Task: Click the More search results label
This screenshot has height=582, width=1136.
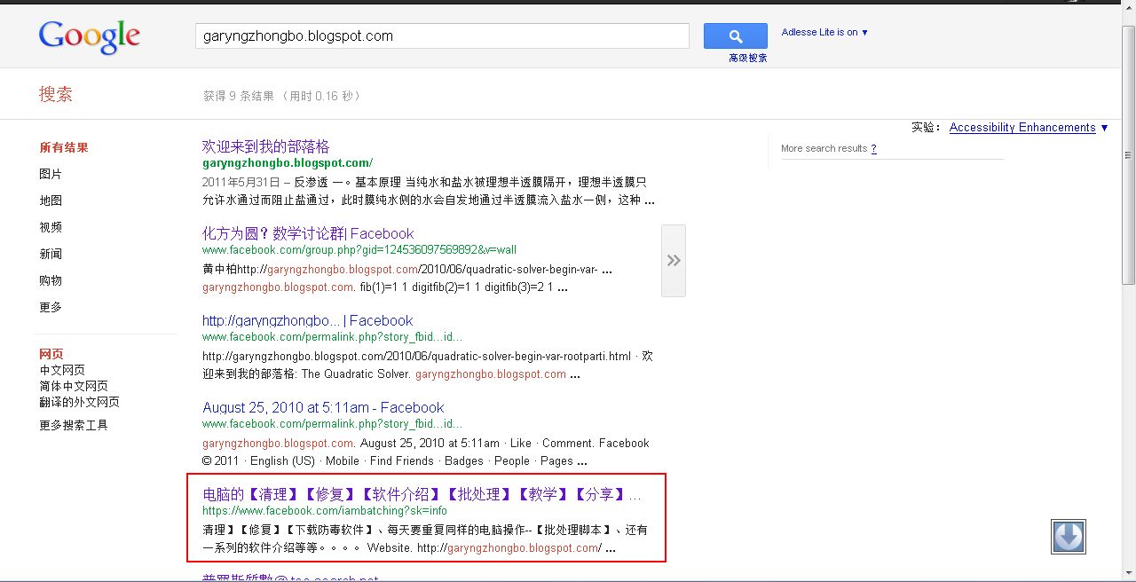Action: click(x=824, y=149)
